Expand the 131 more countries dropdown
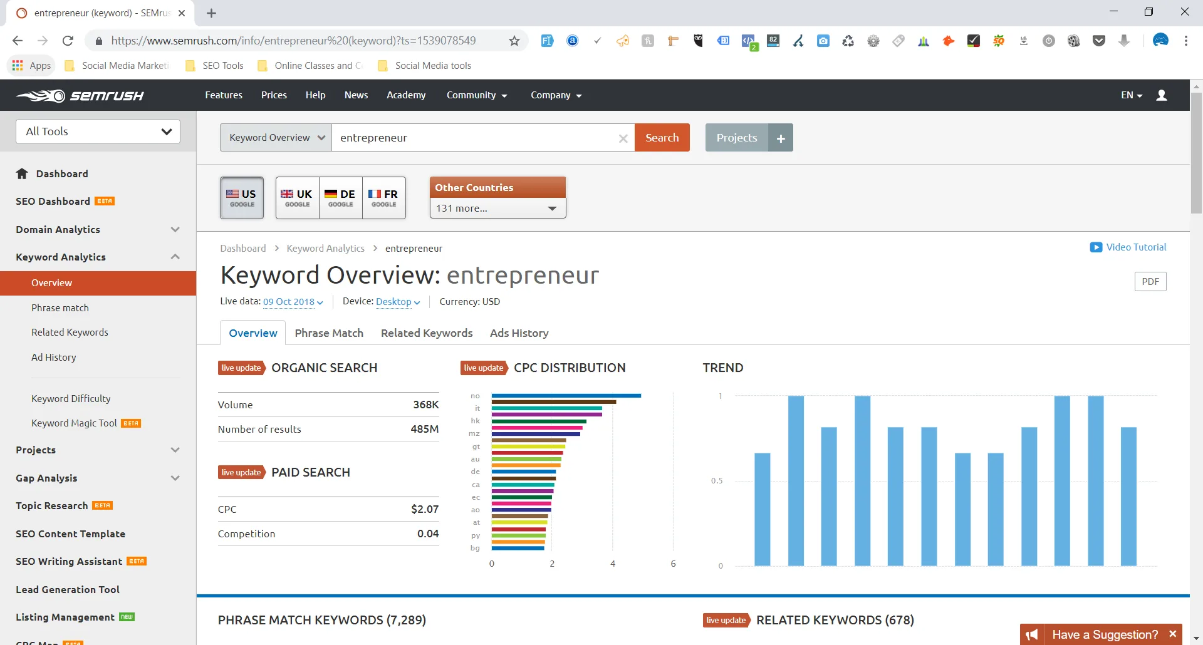Screen dimensions: 1203x645 click(x=497, y=208)
